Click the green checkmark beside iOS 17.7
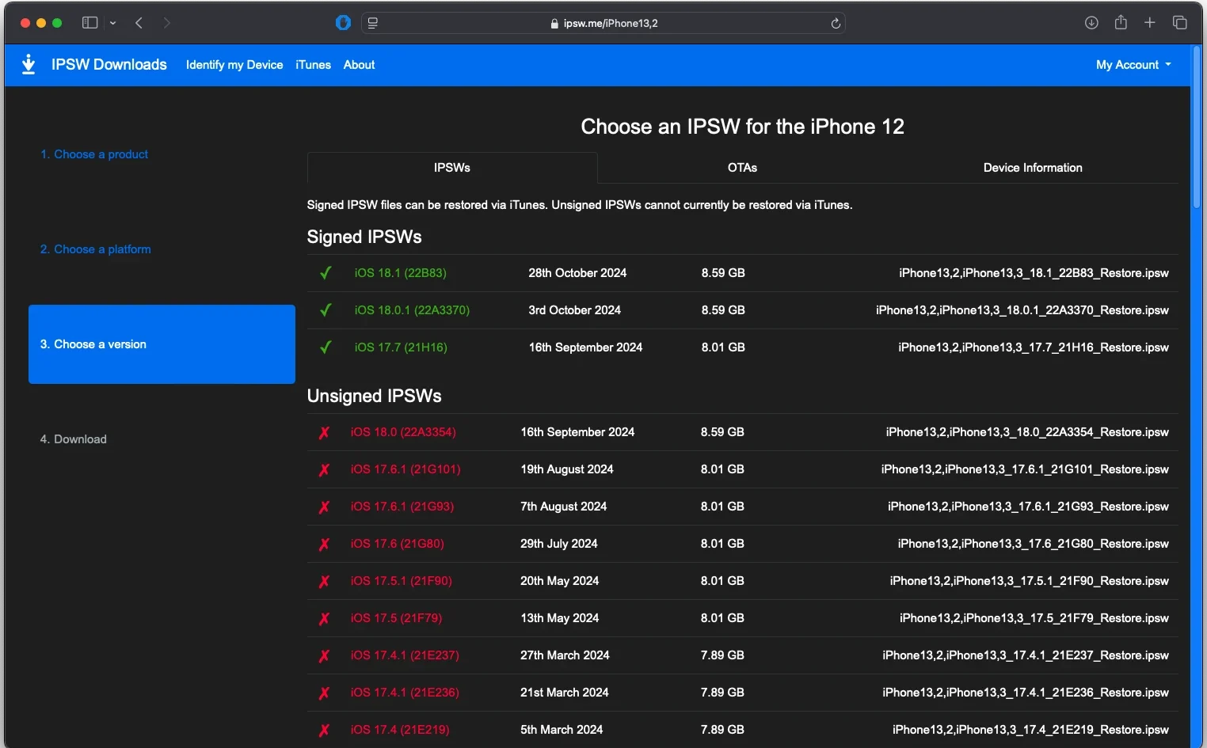 (326, 347)
